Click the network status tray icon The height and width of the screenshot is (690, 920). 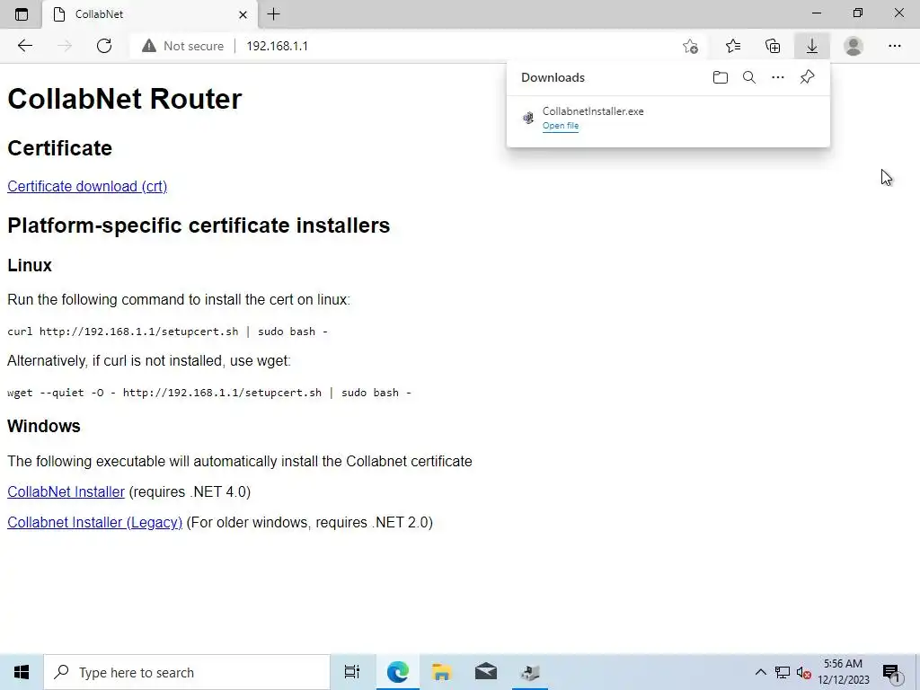(x=783, y=672)
